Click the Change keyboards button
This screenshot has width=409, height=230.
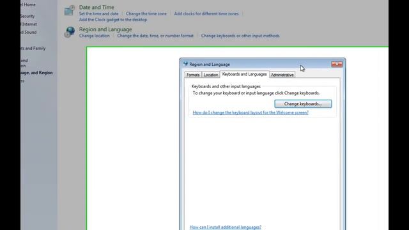(303, 103)
